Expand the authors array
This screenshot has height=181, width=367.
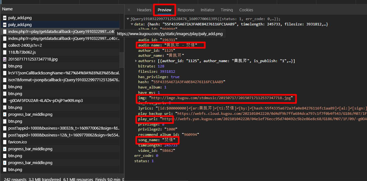coord(136,61)
